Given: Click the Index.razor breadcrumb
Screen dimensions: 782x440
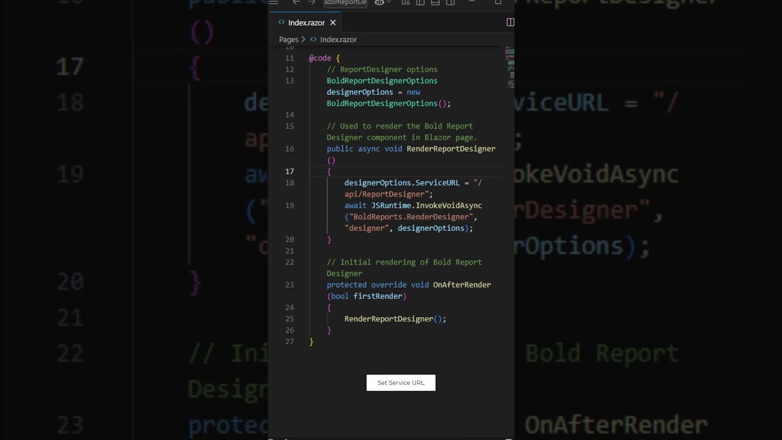Looking at the screenshot, I should [x=338, y=39].
